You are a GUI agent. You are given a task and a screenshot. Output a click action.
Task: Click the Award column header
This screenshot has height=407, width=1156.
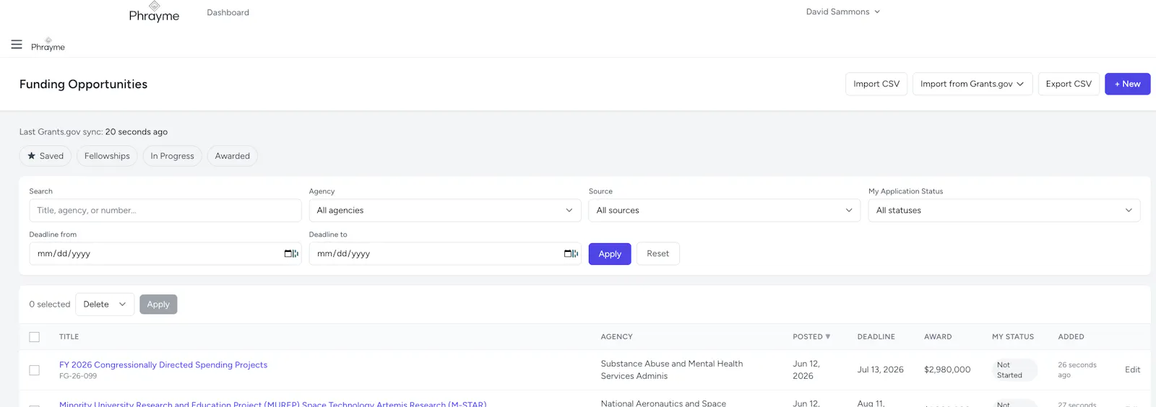point(938,337)
